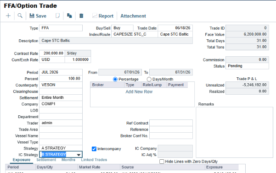Viewport: 276px width, 173px height.
Task: Click the Ref Contract field
Action: (x=171, y=123)
